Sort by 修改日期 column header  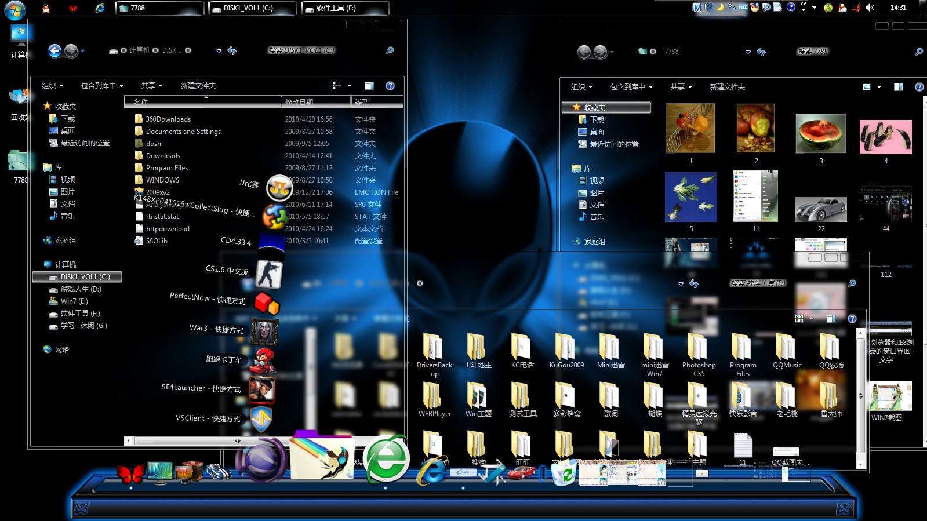point(316,101)
